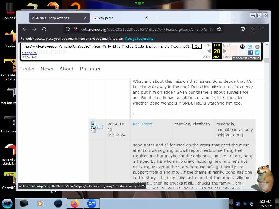The height and width of the screenshot is (209, 279).
Task: Click the page scrollbar up arrow
Action: coord(266,45)
